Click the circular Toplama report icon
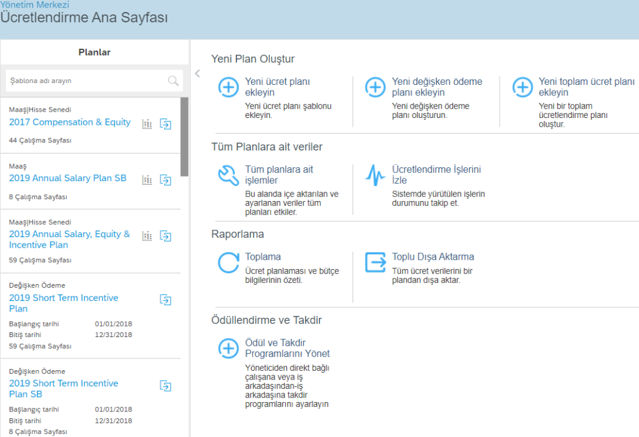 (x=228, y=263)
